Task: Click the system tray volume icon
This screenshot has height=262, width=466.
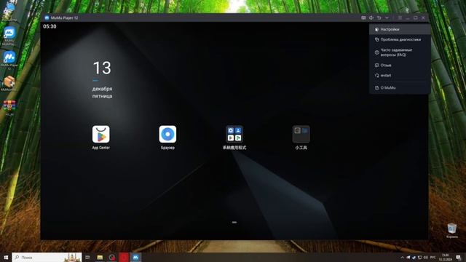Action: coord(425,257)
